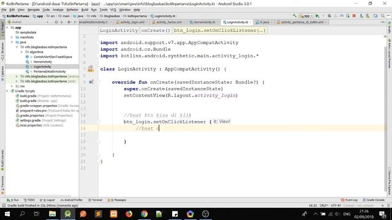Open the Android Profiler tool window button
The height and width of the screenshot is (220, 392).
tap(71, 200)
